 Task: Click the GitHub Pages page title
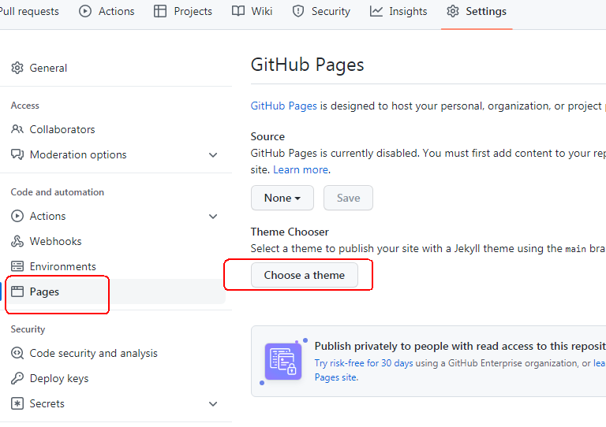[x=307, y=65]
